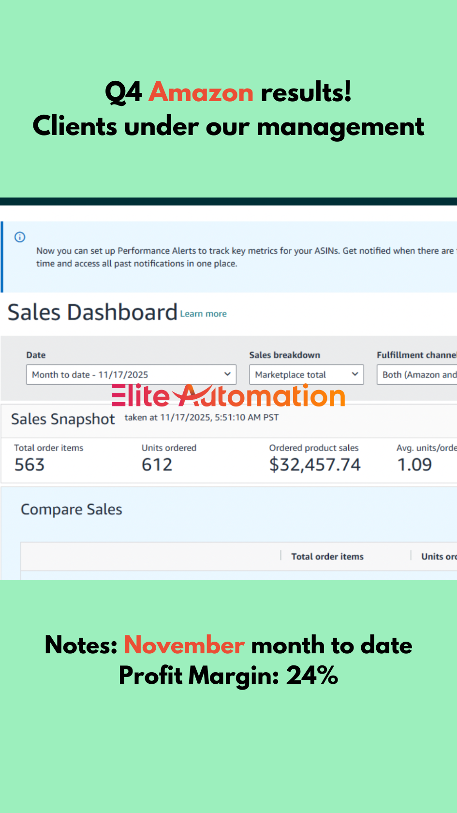Click the Compare Sales section title

[72, 510]
